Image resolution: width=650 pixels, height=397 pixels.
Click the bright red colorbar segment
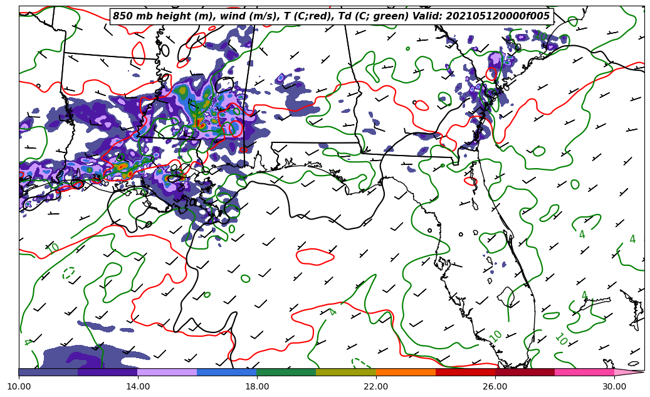click(x=465, y=372)
